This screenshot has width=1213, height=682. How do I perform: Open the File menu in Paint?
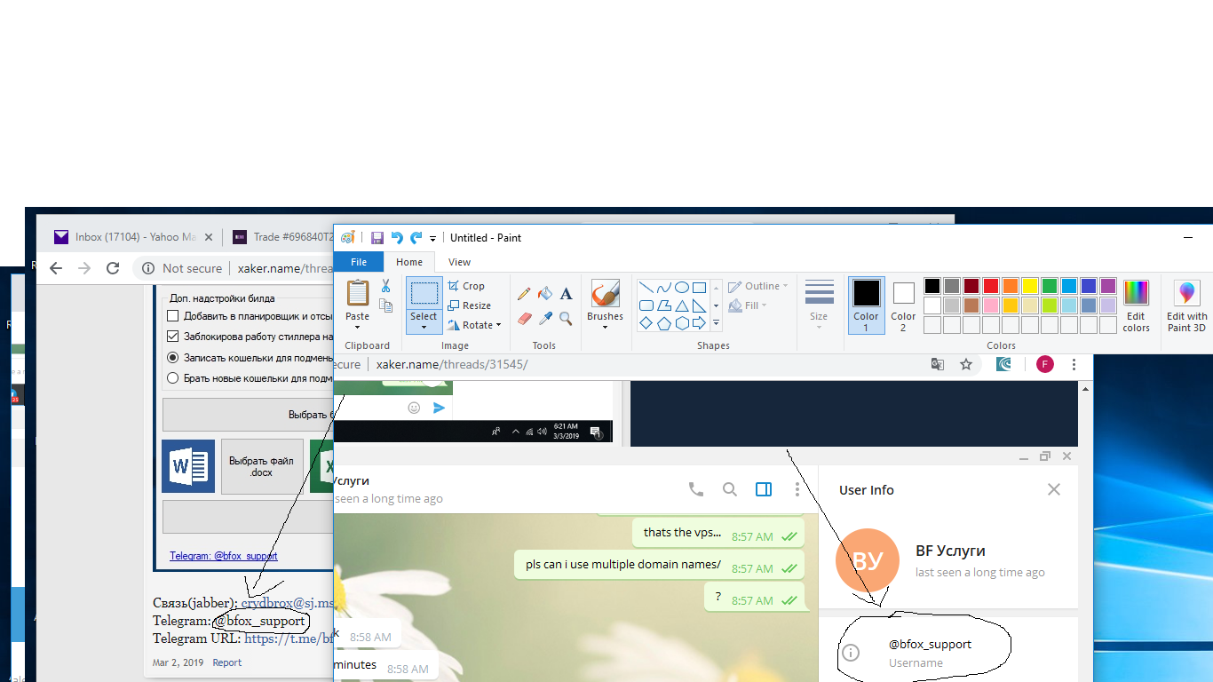click(359, 262)
